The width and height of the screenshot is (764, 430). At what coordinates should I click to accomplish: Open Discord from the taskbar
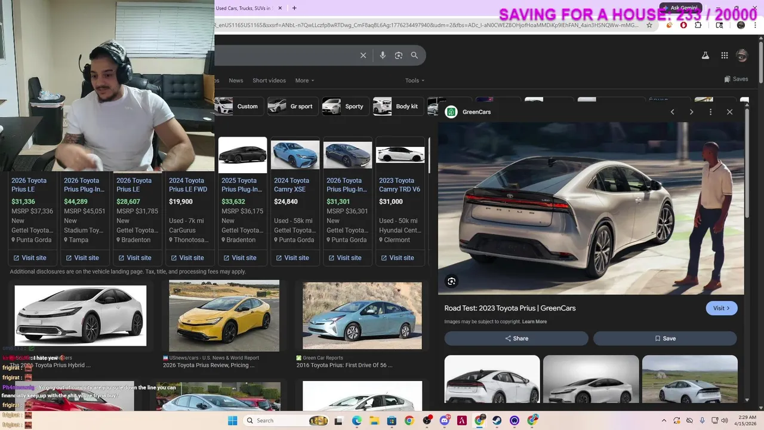coord(444,420)
